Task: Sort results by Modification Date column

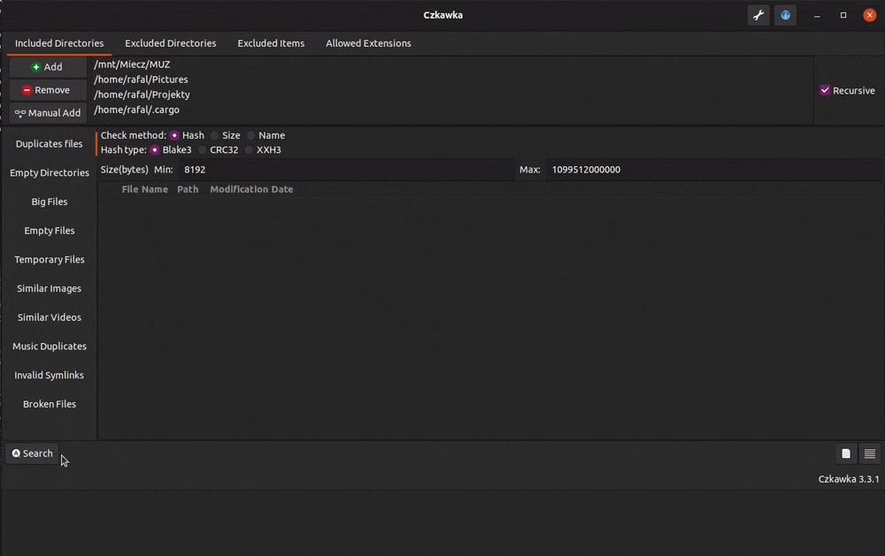Action: pos(251,189)
